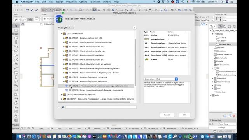
Task: Open the Design menu
Action: click(x=60, y=2)
